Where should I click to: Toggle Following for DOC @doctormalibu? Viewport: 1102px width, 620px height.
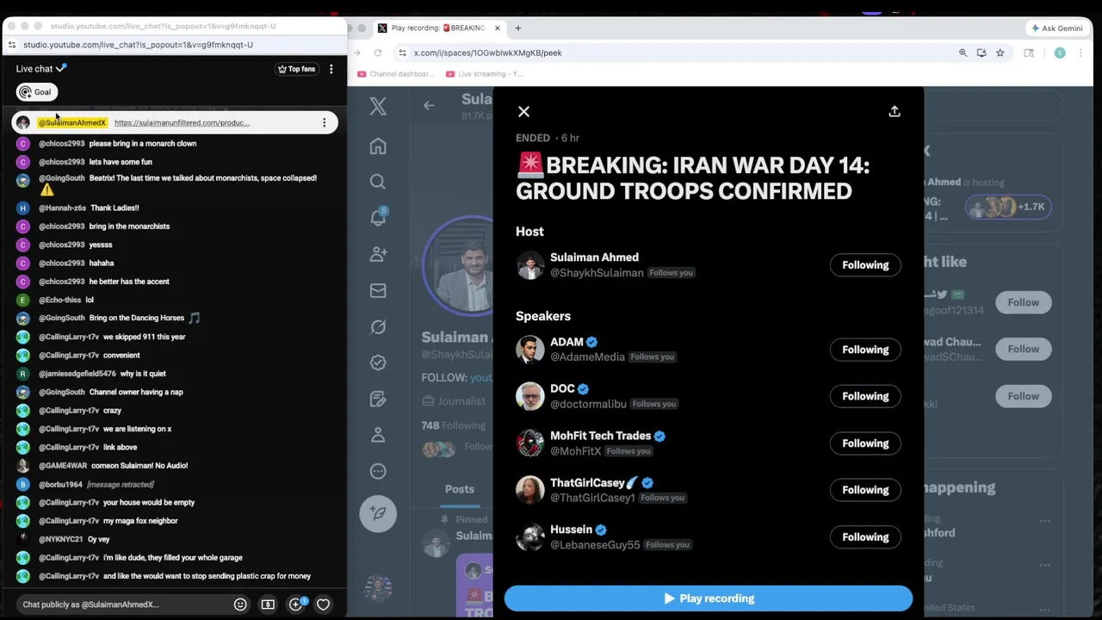tap(865, 396)
